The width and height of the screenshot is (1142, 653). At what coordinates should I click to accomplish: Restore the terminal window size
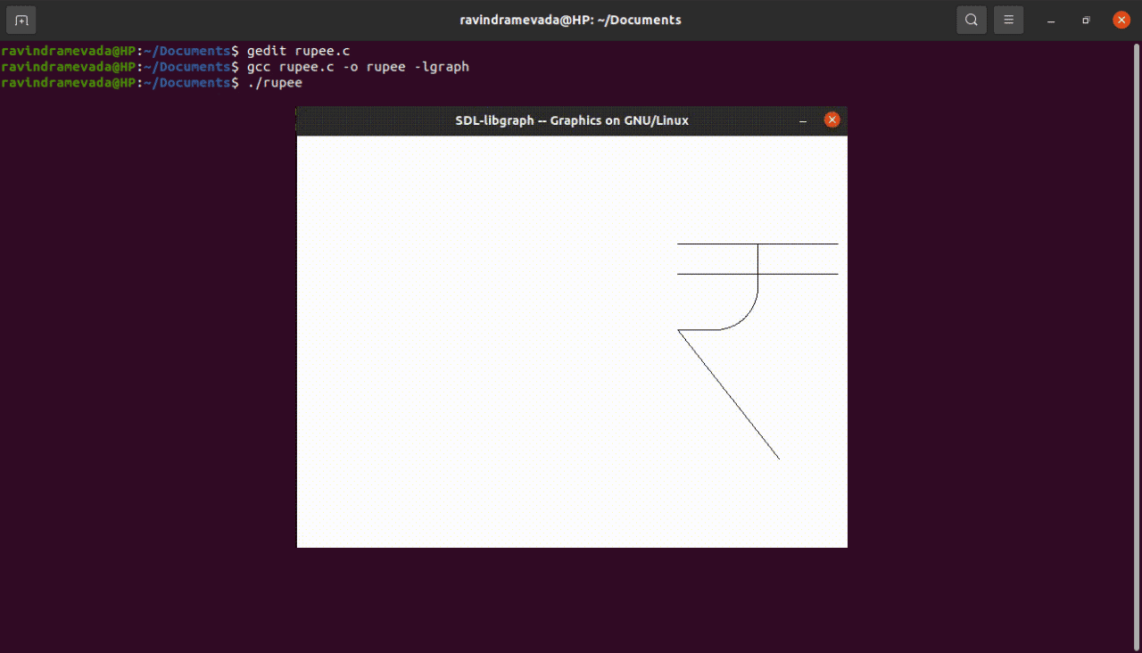pos(1086,20)
